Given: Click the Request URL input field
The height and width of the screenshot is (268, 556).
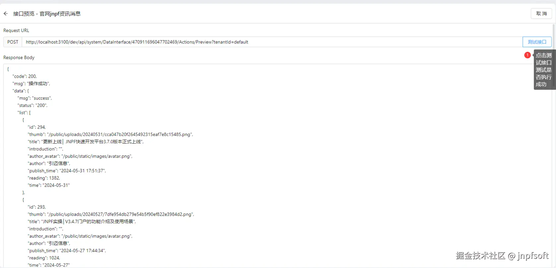Looking at the screenshot, I should pos(272,42).
